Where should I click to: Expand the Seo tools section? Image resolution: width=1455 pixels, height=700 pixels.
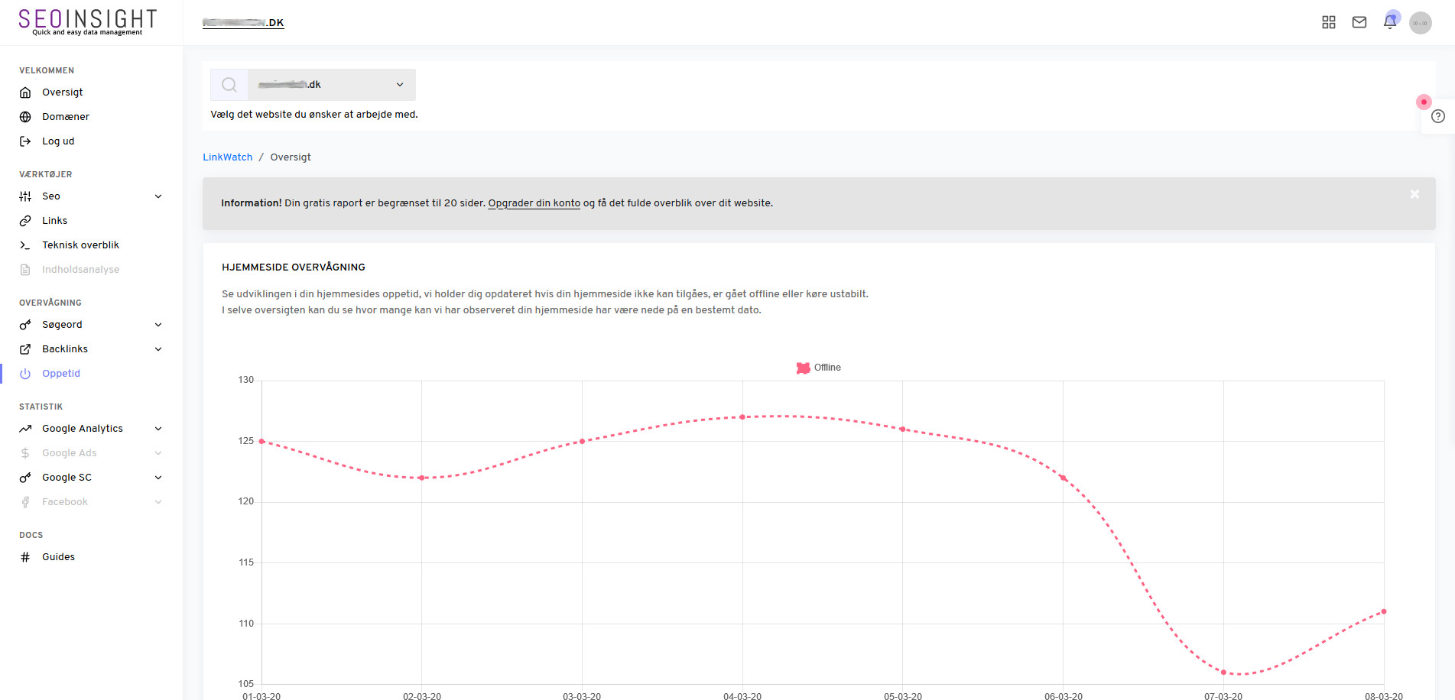pos(158,196)
